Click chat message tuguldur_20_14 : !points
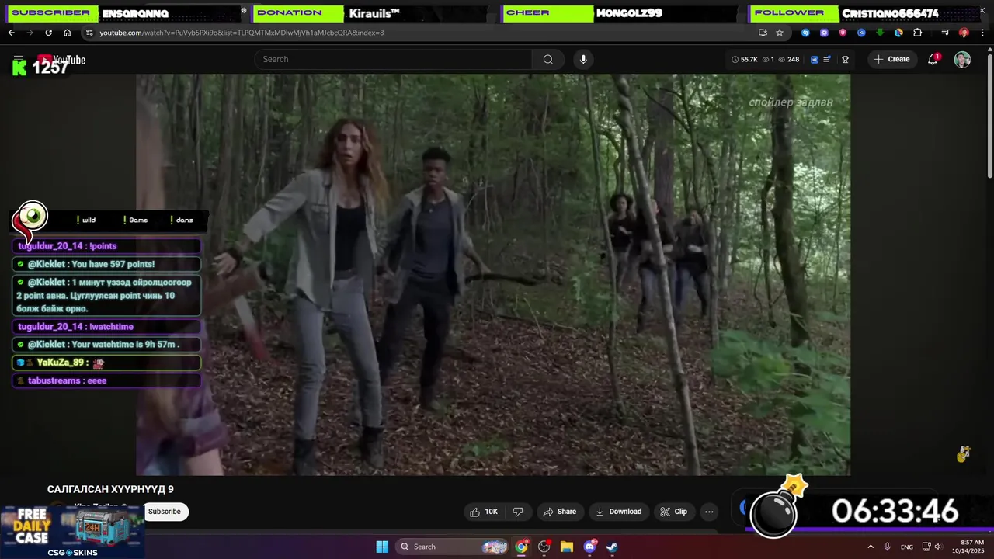This screenshot has width=994, height=559. click(106, 246)
